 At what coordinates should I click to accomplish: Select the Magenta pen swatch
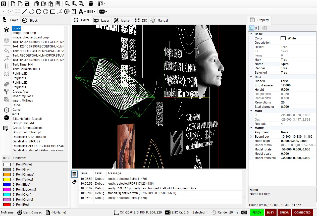7,190
